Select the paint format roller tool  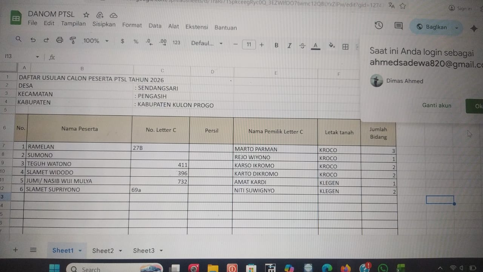(73, 40)
